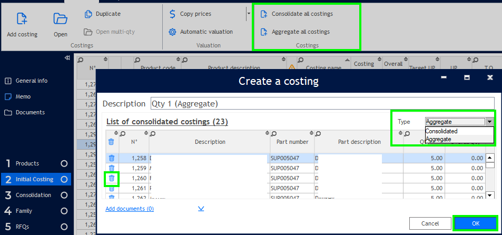The image size is (502, 235).
Task: Minimize the Create a costing dialog
Action: click(444, 77)
